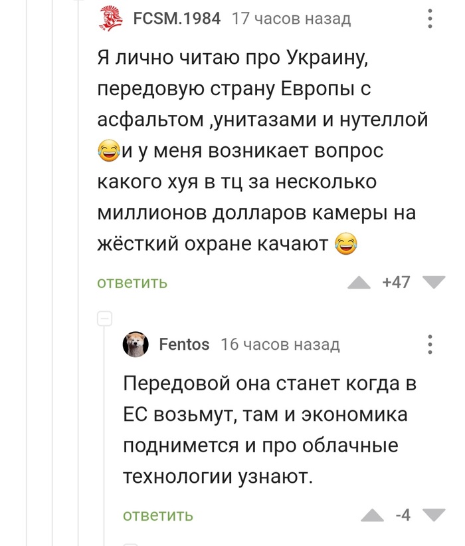This screenshot has width=465, height=546.
Task: Downvote FCSM.1984's comment
Action: (434, 283)
